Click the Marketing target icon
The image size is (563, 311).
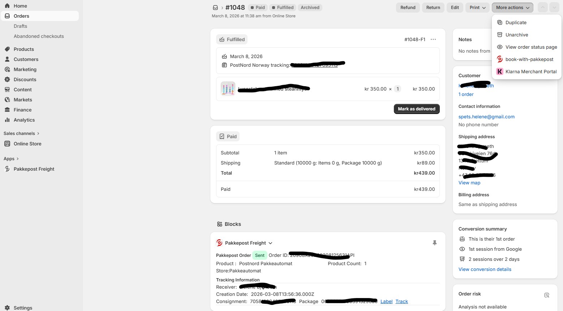(7, 69)
